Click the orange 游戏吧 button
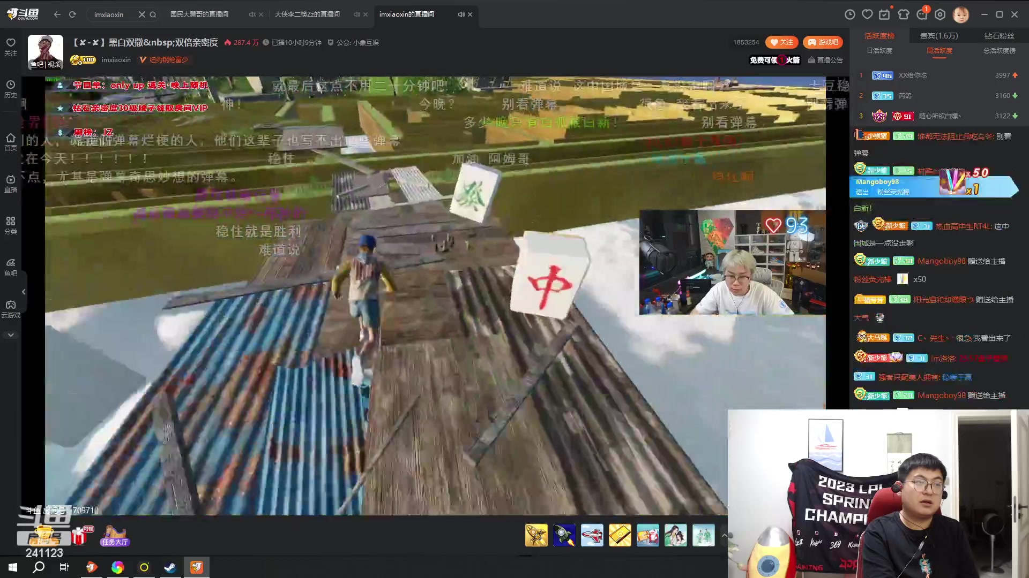1029x578 pixels. (823, 42)
